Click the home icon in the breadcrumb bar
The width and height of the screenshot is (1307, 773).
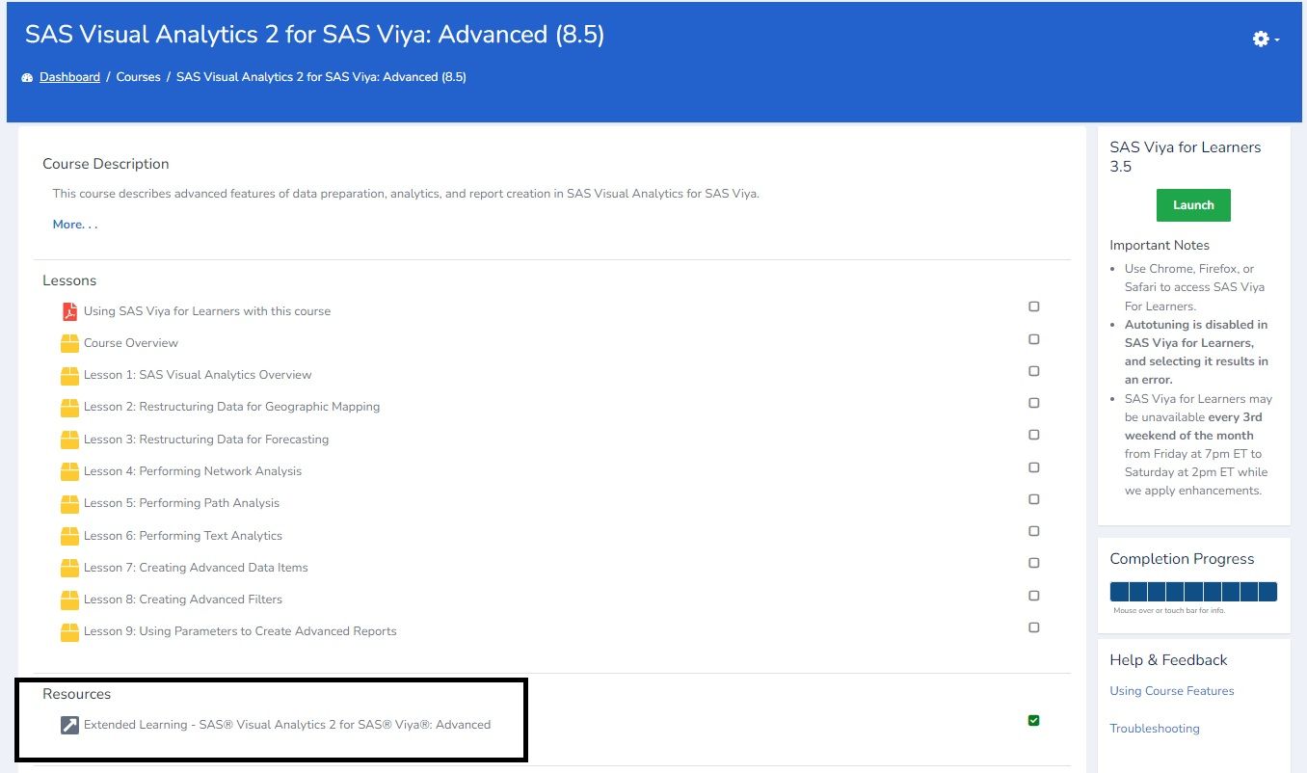coord(27,76)
